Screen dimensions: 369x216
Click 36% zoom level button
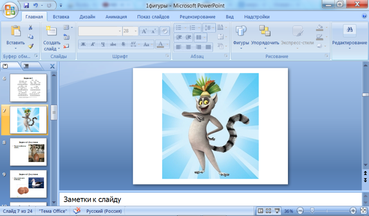288,211
